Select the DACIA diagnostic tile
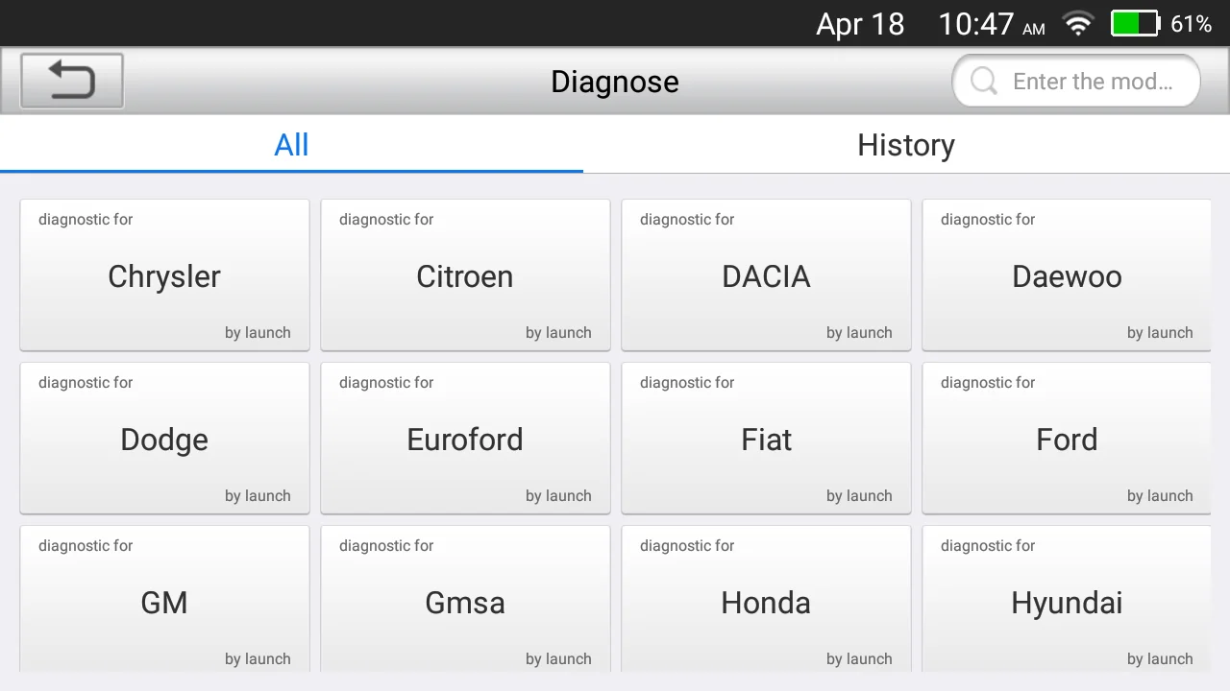This screenshot has width=1230, height=691. point(766,275)
